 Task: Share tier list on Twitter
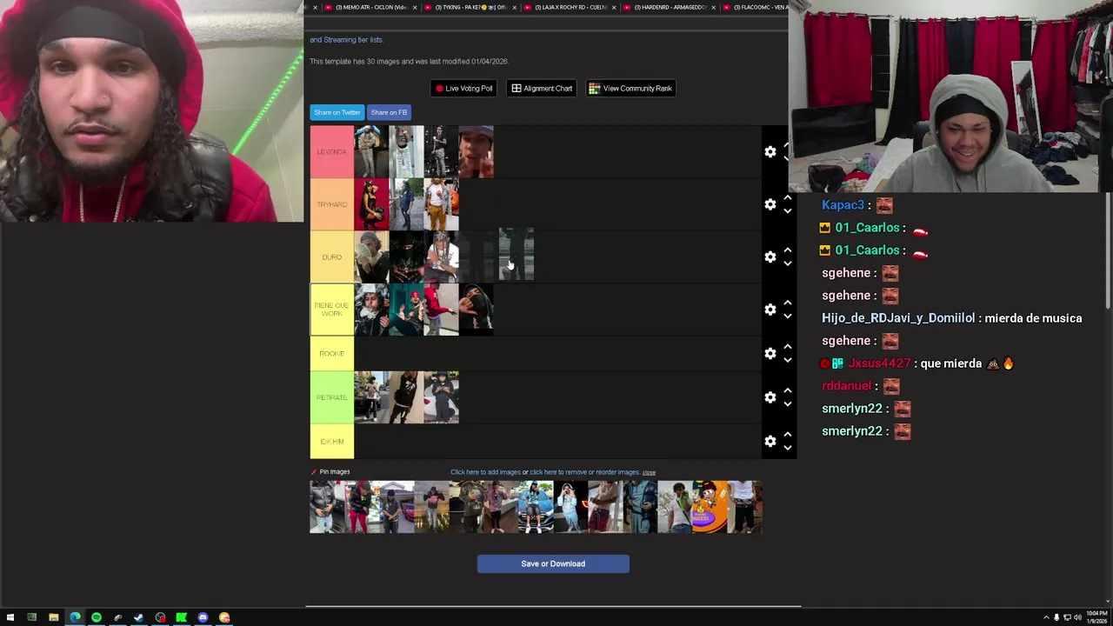(x=337, y=112)
